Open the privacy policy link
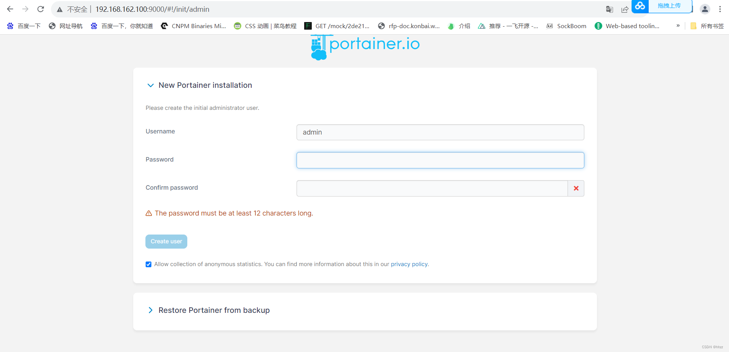This screenshot has width=729, height=352. pyautogui.click(x=409, y=264)
